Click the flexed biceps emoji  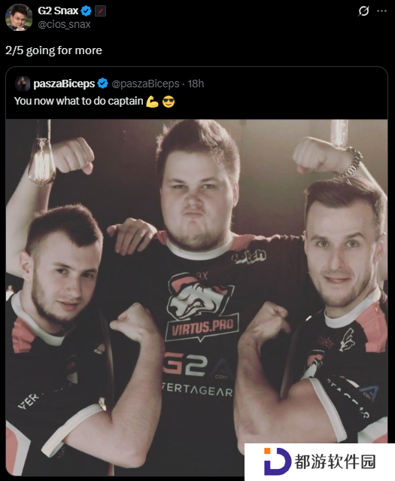pos(152,101)
